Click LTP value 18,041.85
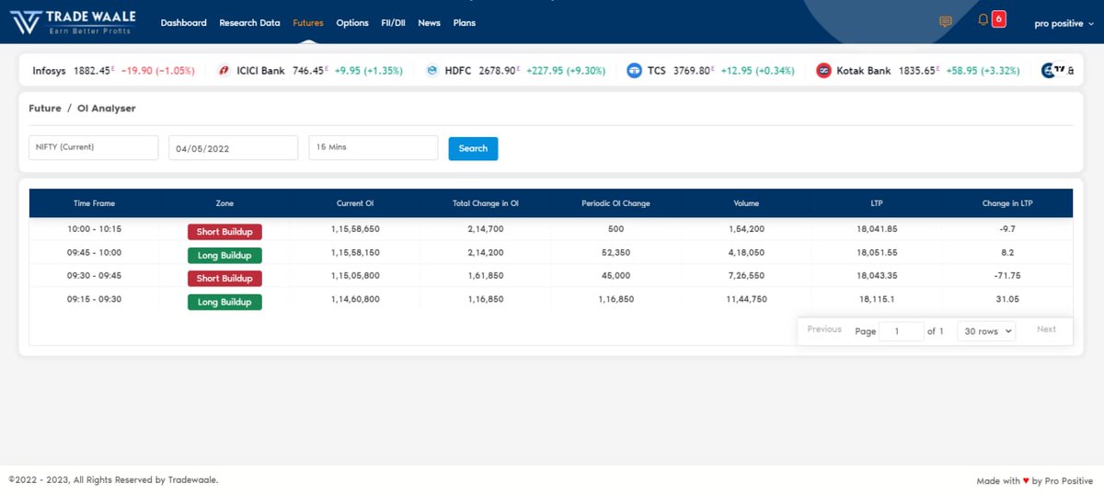 877,228
